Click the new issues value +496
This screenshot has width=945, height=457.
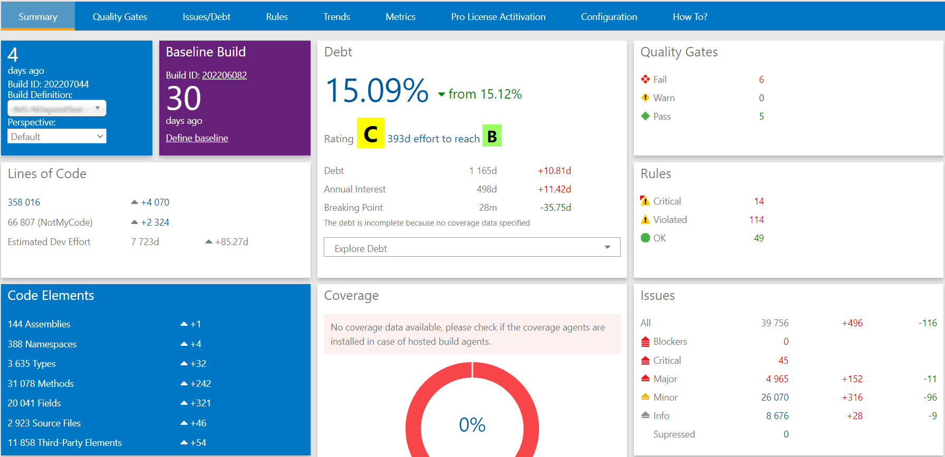[852, 323]
